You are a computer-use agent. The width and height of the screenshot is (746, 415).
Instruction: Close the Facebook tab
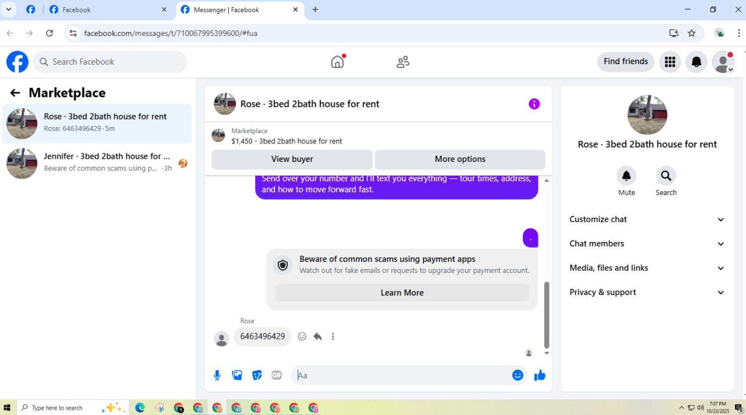tap(164, 10)
